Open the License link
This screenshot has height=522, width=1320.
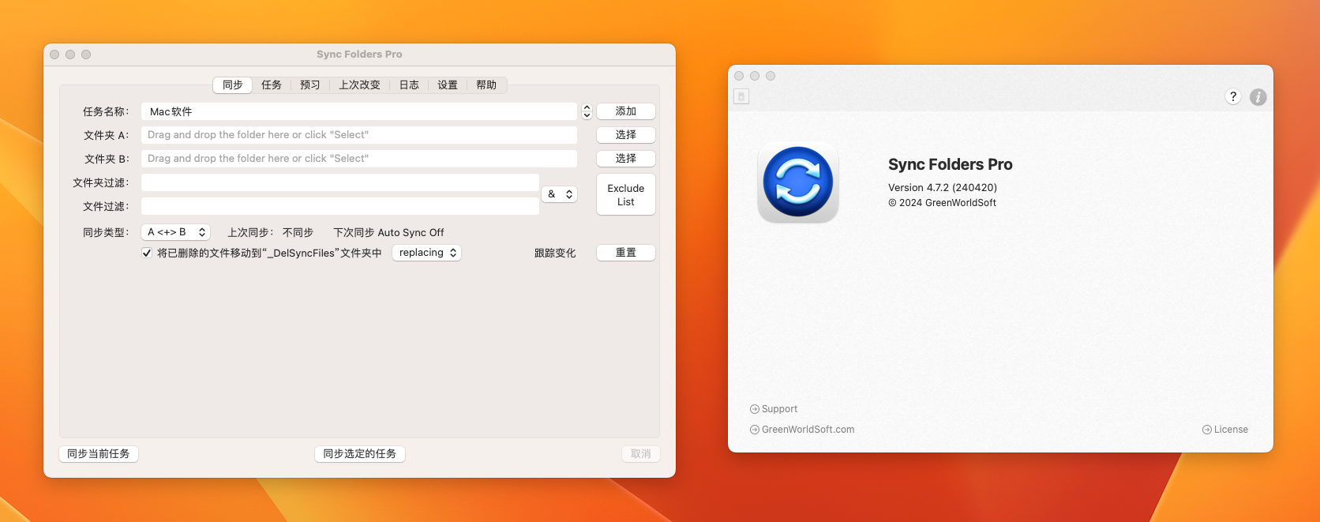pos(1231,430)
